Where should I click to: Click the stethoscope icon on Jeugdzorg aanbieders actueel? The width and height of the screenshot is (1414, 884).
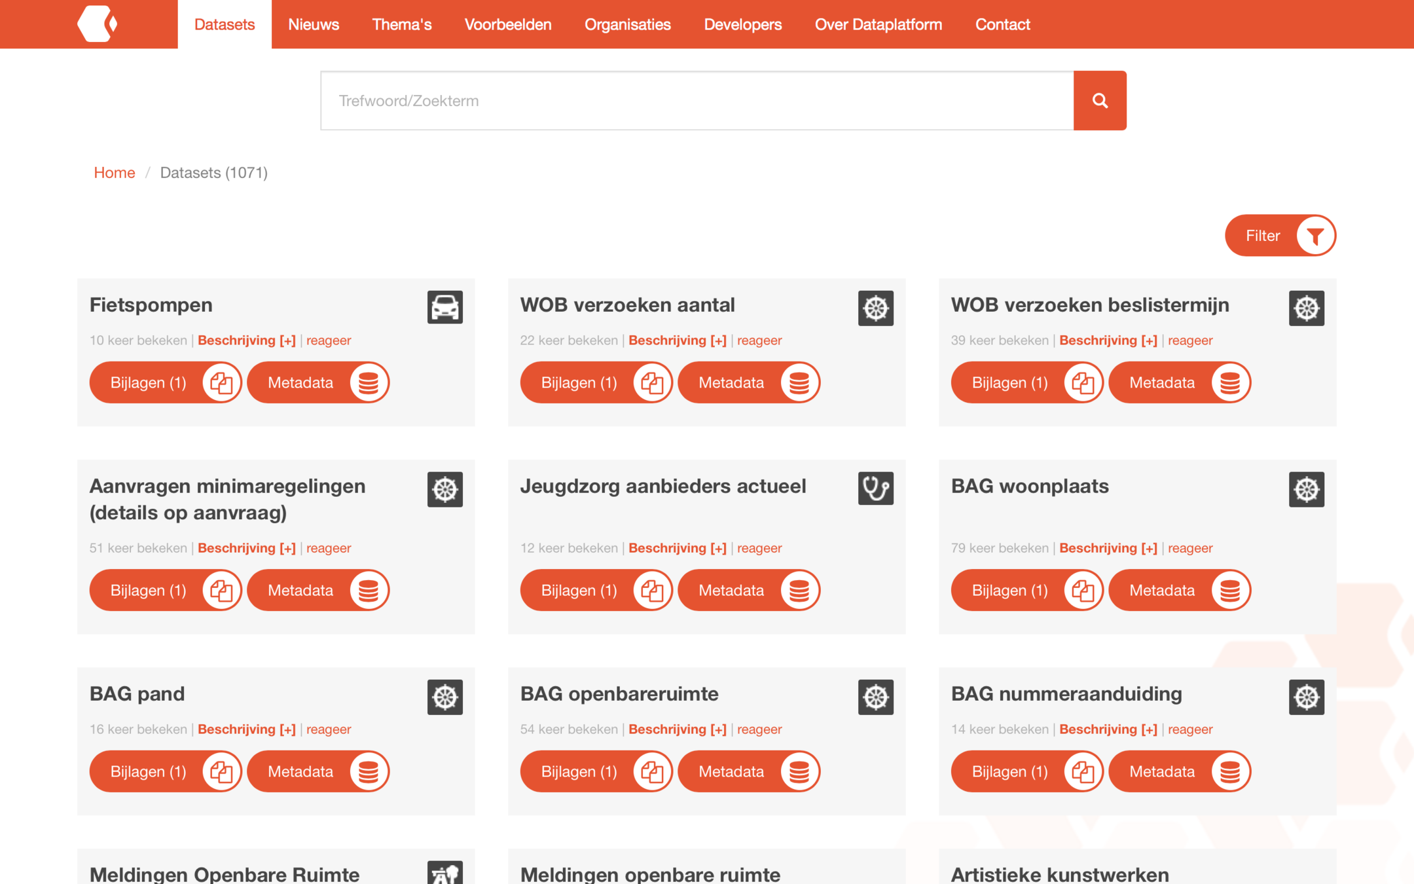click(x=875, y=488)
